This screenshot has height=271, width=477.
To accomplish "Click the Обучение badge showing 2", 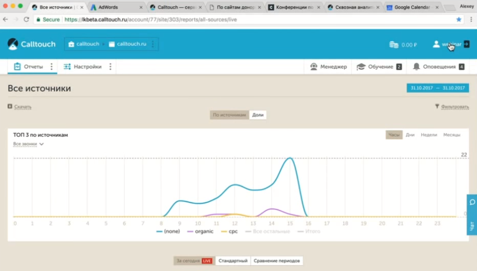I will tap(399, 67).
